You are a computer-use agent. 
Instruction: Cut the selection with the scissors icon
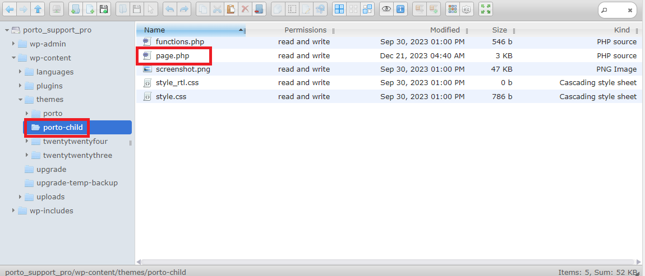(x=217, y=9)
